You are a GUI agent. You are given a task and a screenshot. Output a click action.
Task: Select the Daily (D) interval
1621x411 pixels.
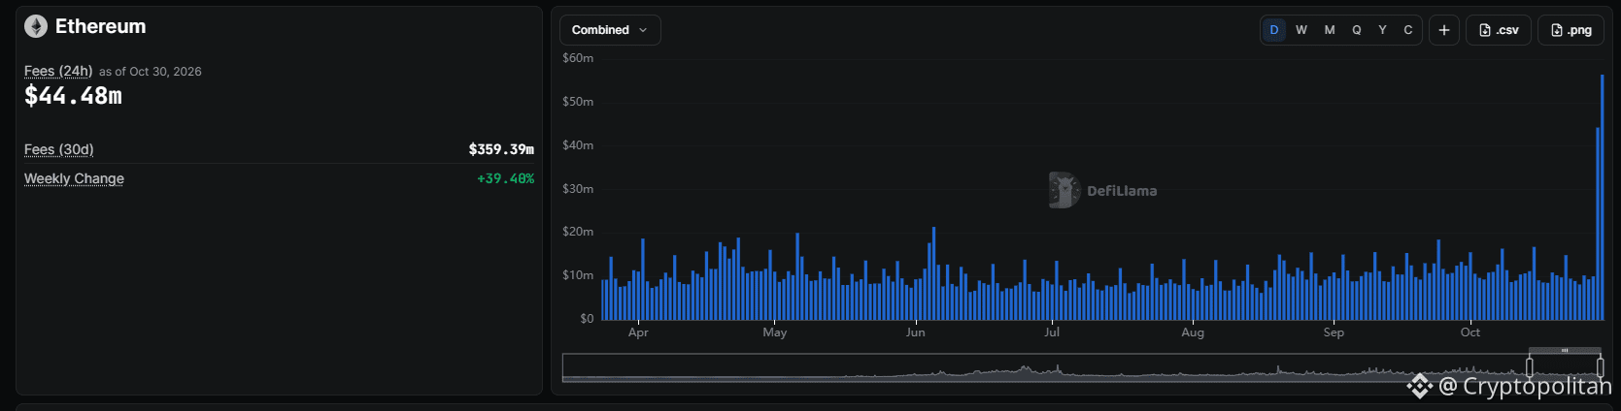click(1274, 30)
